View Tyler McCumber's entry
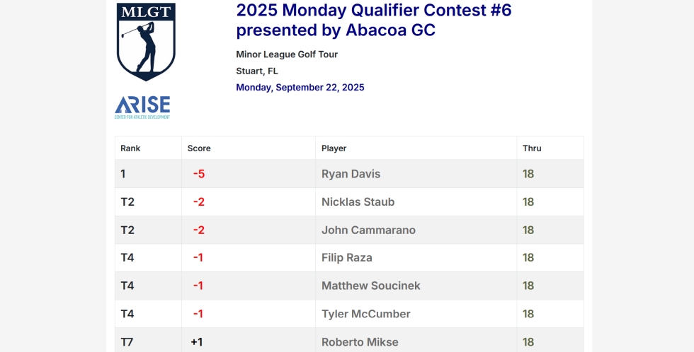Viewport: 694px width, 352px height. 365,314
